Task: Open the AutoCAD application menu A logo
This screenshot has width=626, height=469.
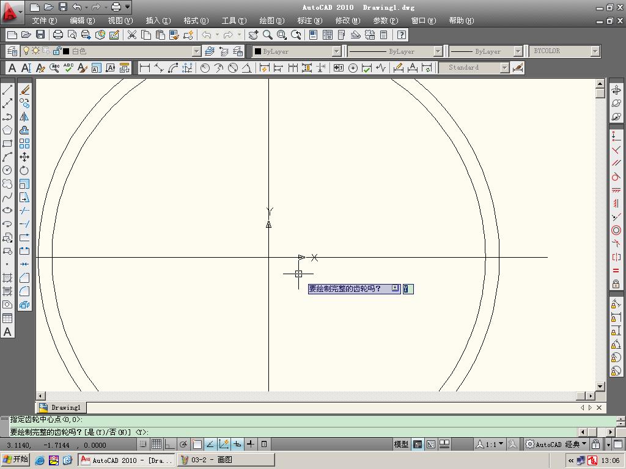Action: 11,12
